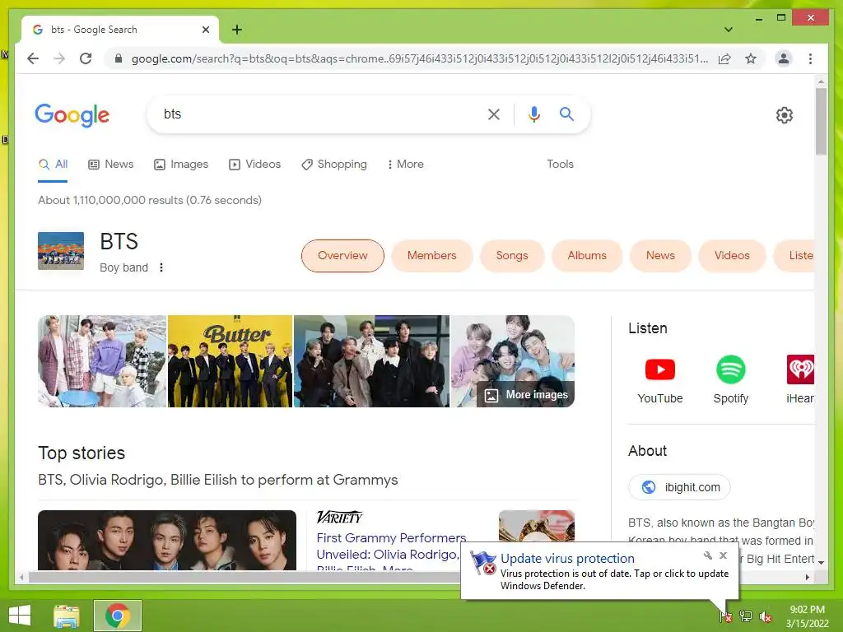This screenshot has height=632, width=843.
Task: Select the Videos chip in BTS panel
Action: coord(732,256)
